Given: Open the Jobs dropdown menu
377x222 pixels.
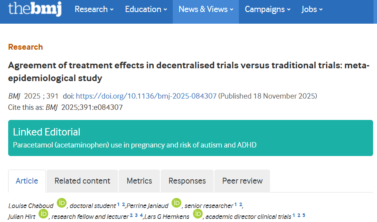Looking at the screenshot, I should (312, 9).
